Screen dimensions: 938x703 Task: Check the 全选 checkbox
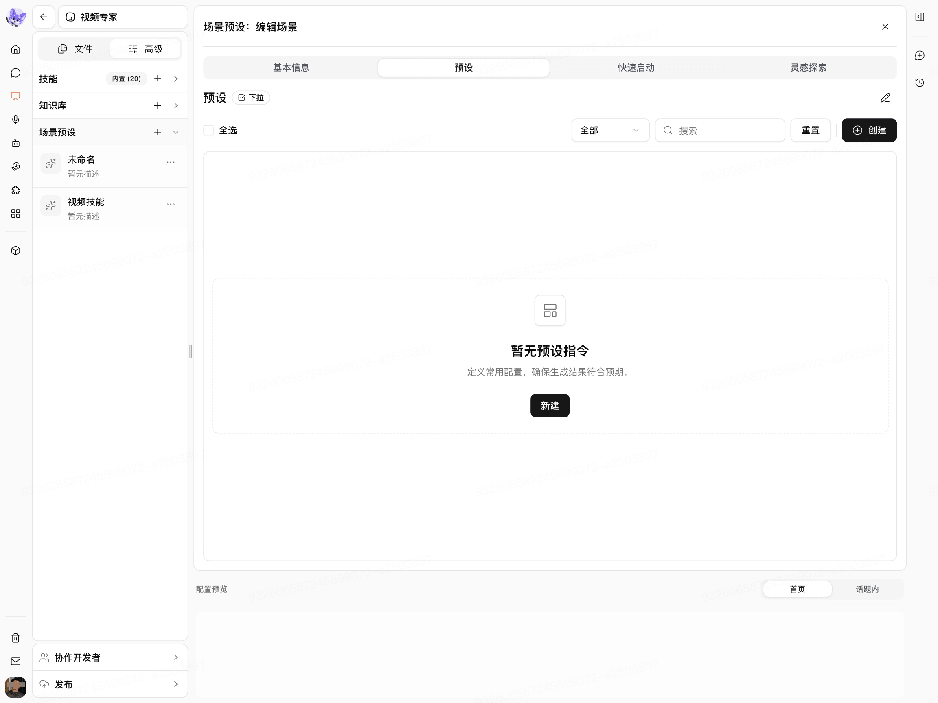click(x=208, y=130)
